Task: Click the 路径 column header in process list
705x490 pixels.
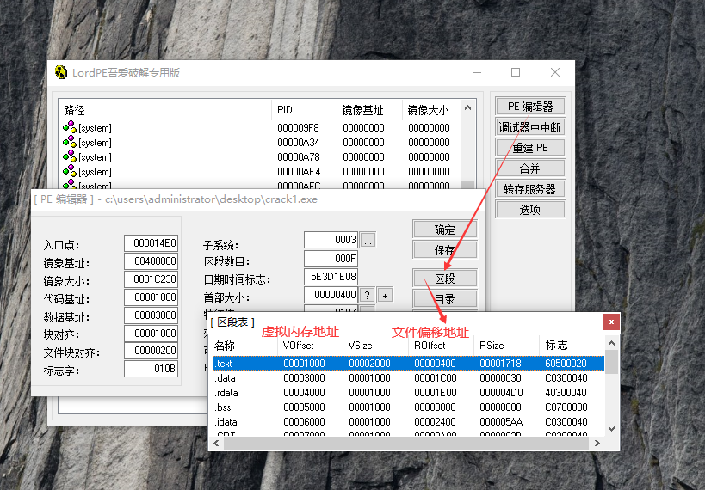Action: pyautogui.click(x=165, y=110)
